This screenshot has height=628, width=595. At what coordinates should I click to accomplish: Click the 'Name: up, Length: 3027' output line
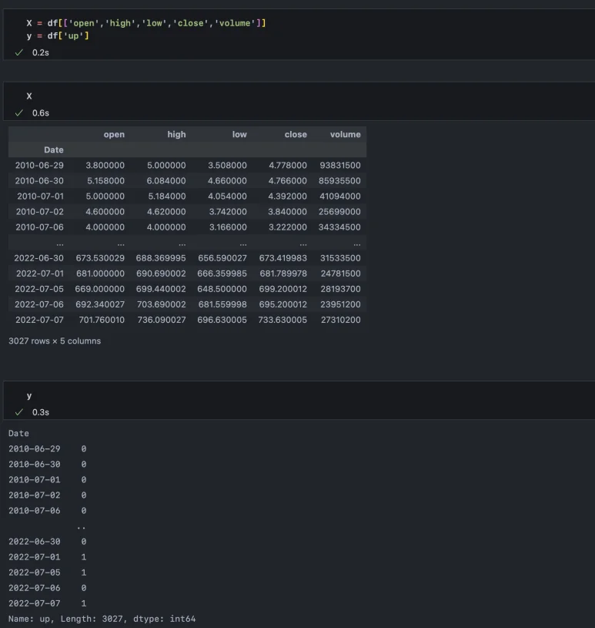pyautogui.click(x=102, y=619)
